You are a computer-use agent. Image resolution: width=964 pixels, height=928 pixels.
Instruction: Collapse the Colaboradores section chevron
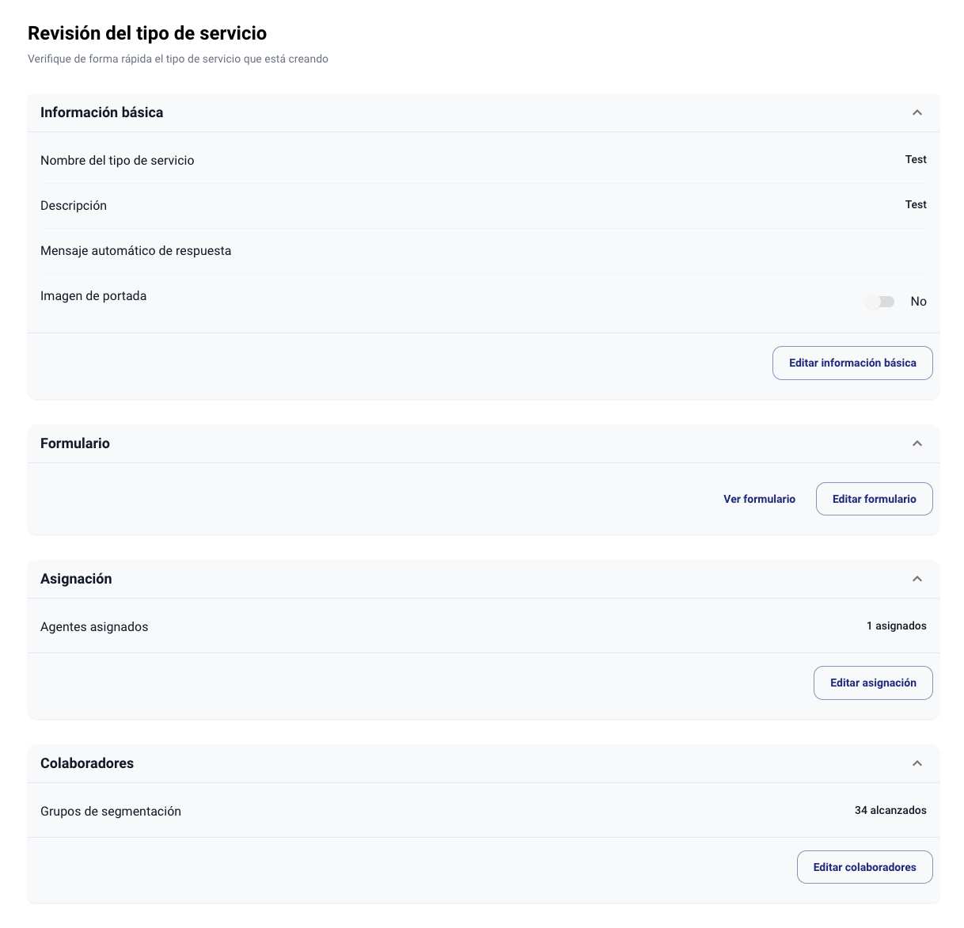(x=917, y=763)
